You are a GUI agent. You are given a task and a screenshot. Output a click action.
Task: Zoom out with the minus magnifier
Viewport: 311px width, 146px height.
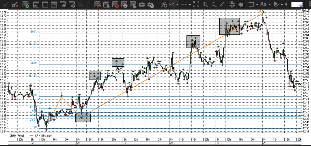click(x=214, y=4)
